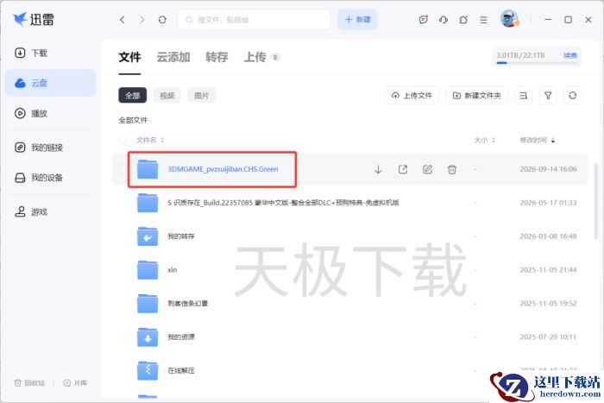Delete the 3DMGAME_pvzsuijiban folder
604x403 pixels.
(452, 169)
